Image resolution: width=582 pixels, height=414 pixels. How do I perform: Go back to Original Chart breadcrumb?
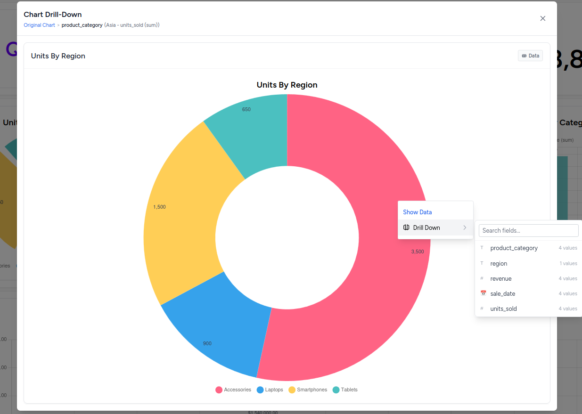point(39,25)
